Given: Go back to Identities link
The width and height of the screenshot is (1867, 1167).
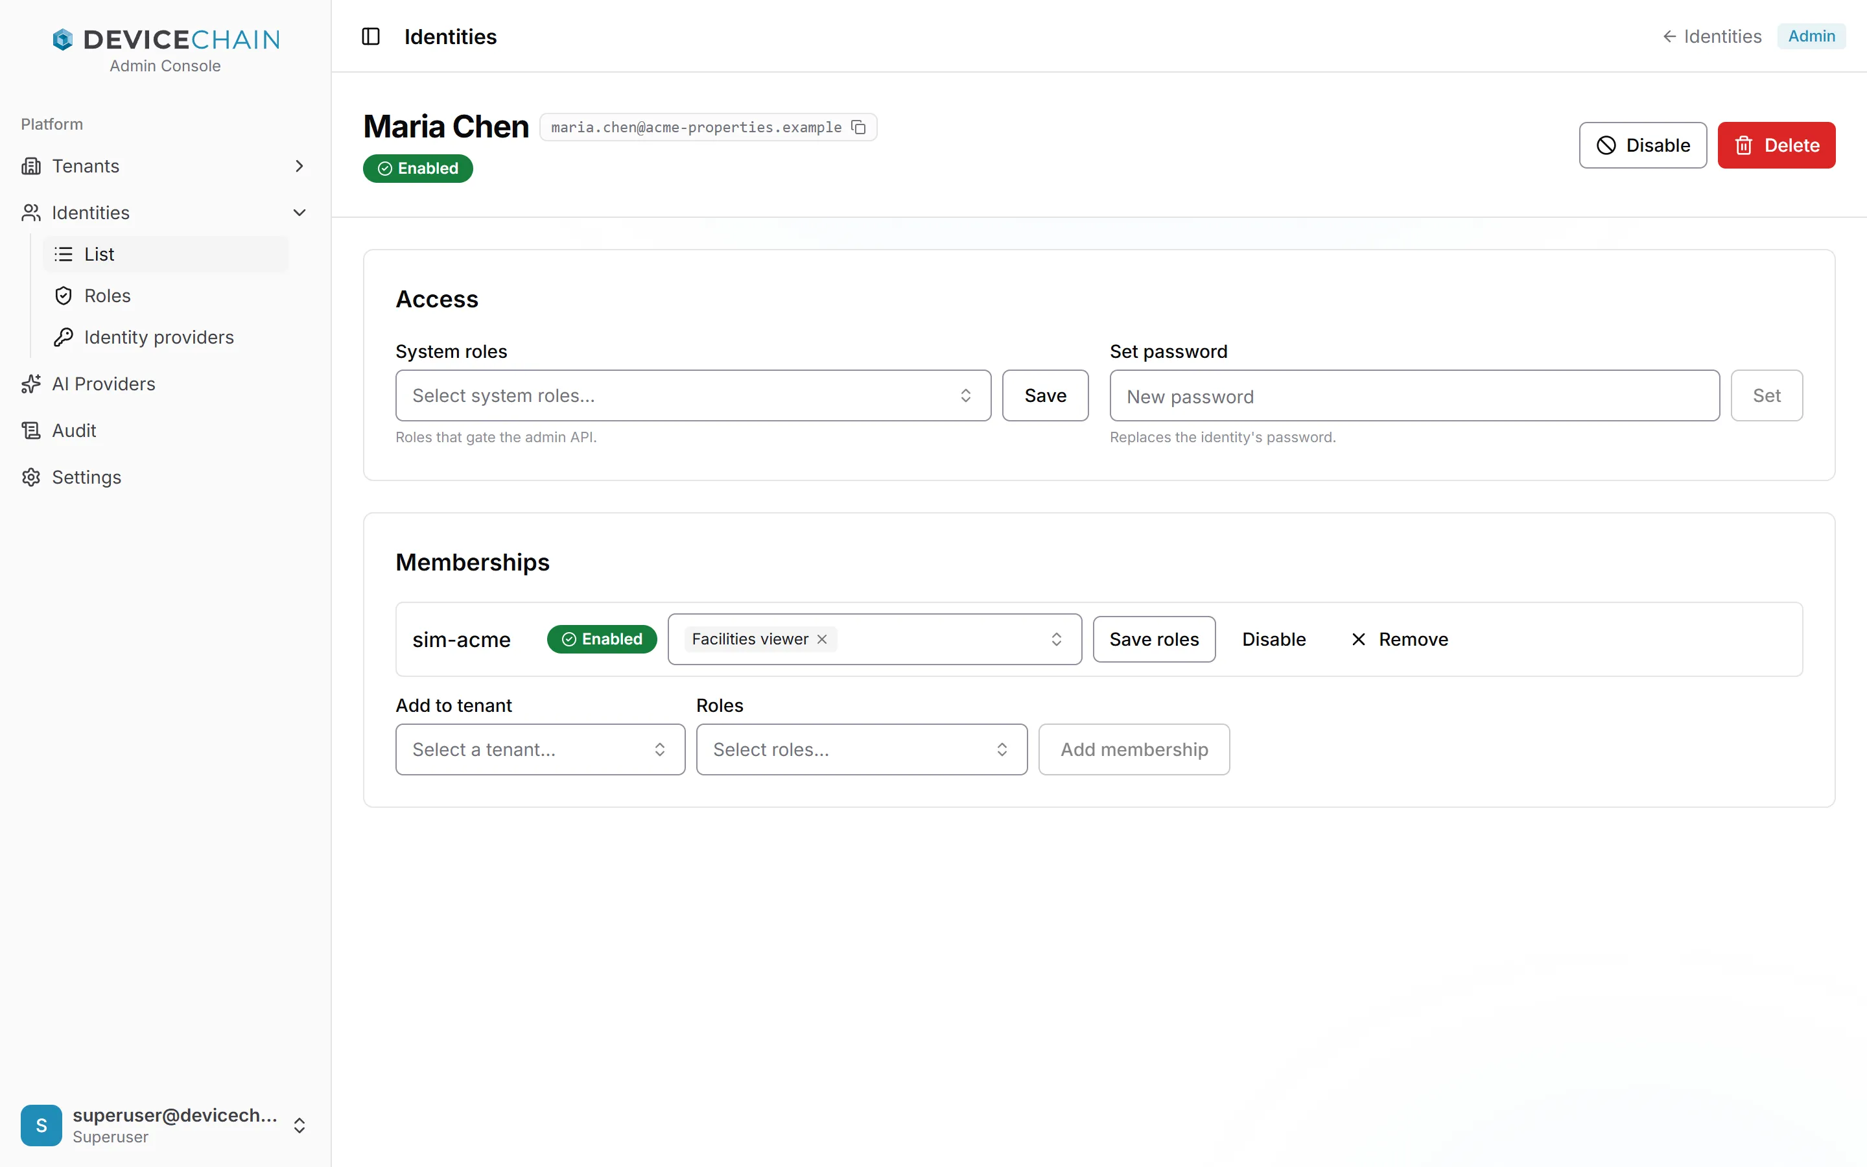Looking at the screenshot, I should (x=1711, y=36).
